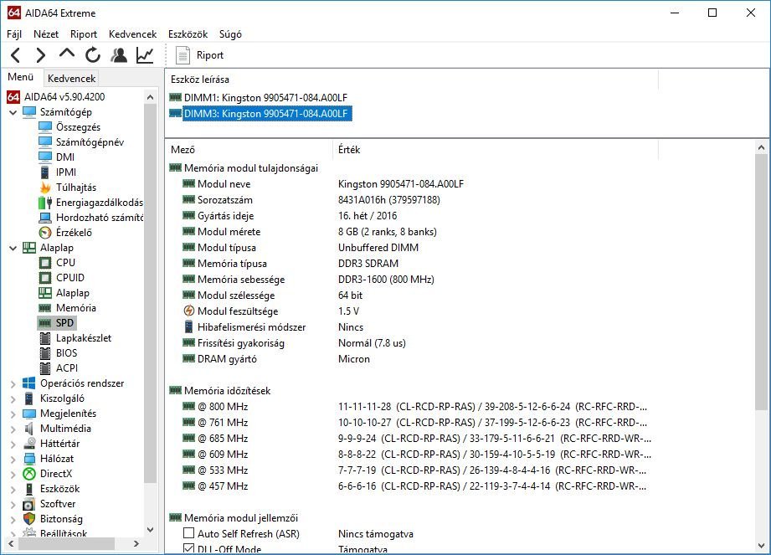771x555 pixels.
Task: Click the Riport toolbar button label
Action: tap(210, 55)
